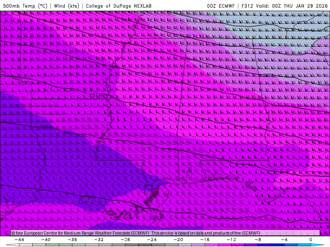
Task: Click the 0 tick on color scale
Action: click(311, 240)
